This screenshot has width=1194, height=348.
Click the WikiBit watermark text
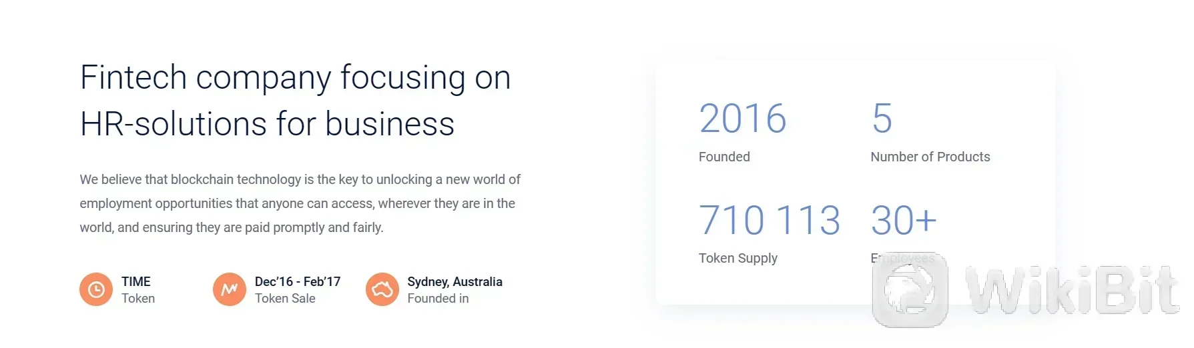click(1073, 290)
